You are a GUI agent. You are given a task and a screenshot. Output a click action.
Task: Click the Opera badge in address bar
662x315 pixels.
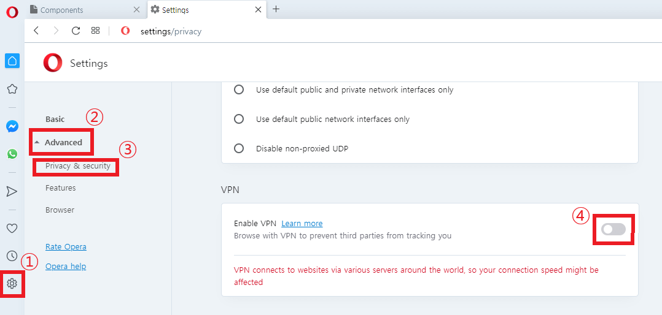point(125,31)
